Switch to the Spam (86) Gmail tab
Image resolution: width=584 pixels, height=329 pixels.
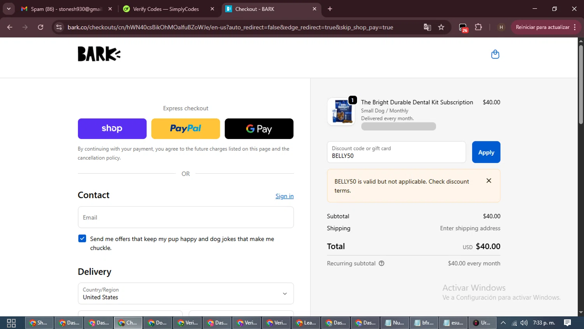[66, 9]
